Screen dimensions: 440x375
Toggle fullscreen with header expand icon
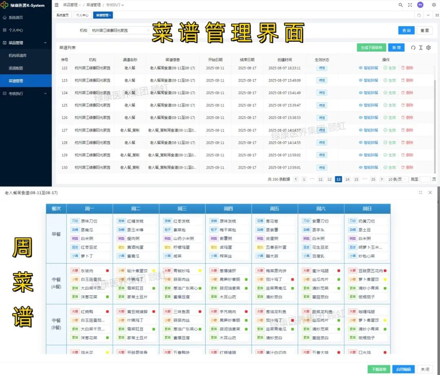click(410, 5)
